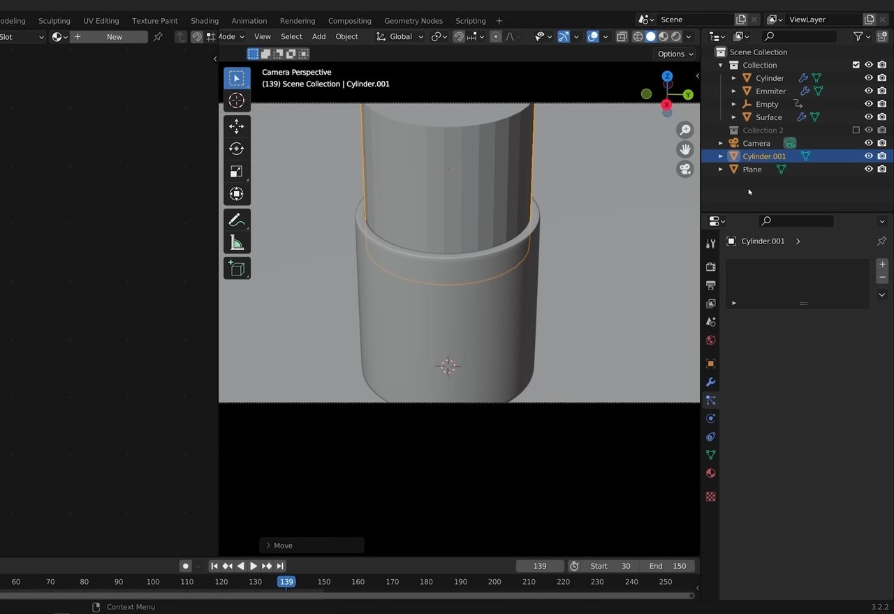Expand the Camera item in outliner
Viewport: 894px width, 614px height.
pyautogui.click(x=721, y=144)
